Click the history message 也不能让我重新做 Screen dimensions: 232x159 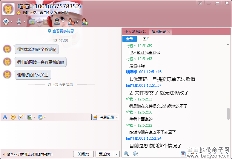pos(145,53)
